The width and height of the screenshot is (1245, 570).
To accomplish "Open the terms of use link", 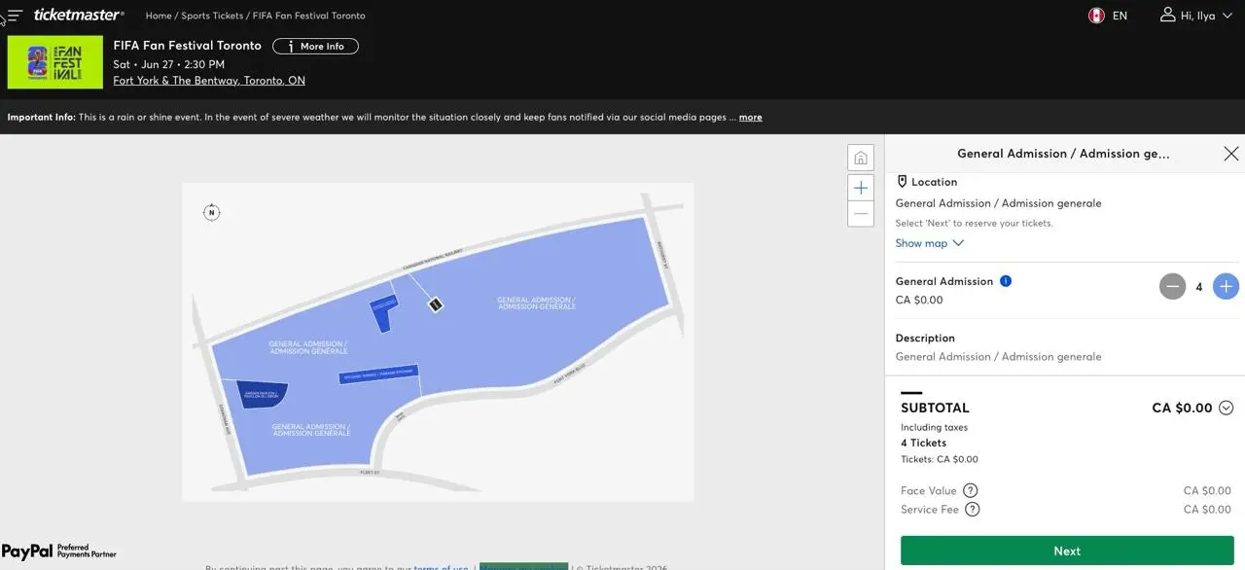I will coord(441,567).
